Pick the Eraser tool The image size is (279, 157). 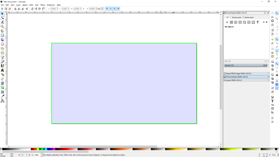coord(2,79)
